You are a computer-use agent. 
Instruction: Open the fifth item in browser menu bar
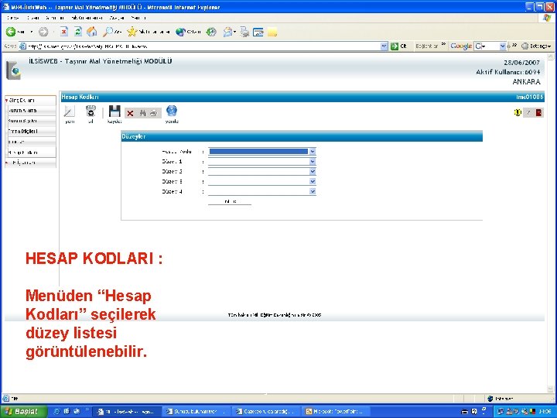point(117,17)
